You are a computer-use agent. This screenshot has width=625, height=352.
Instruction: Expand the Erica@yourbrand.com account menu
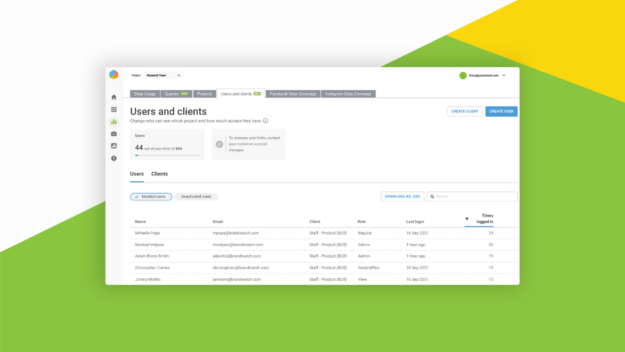pyautogui.click(x=483, y=75)
